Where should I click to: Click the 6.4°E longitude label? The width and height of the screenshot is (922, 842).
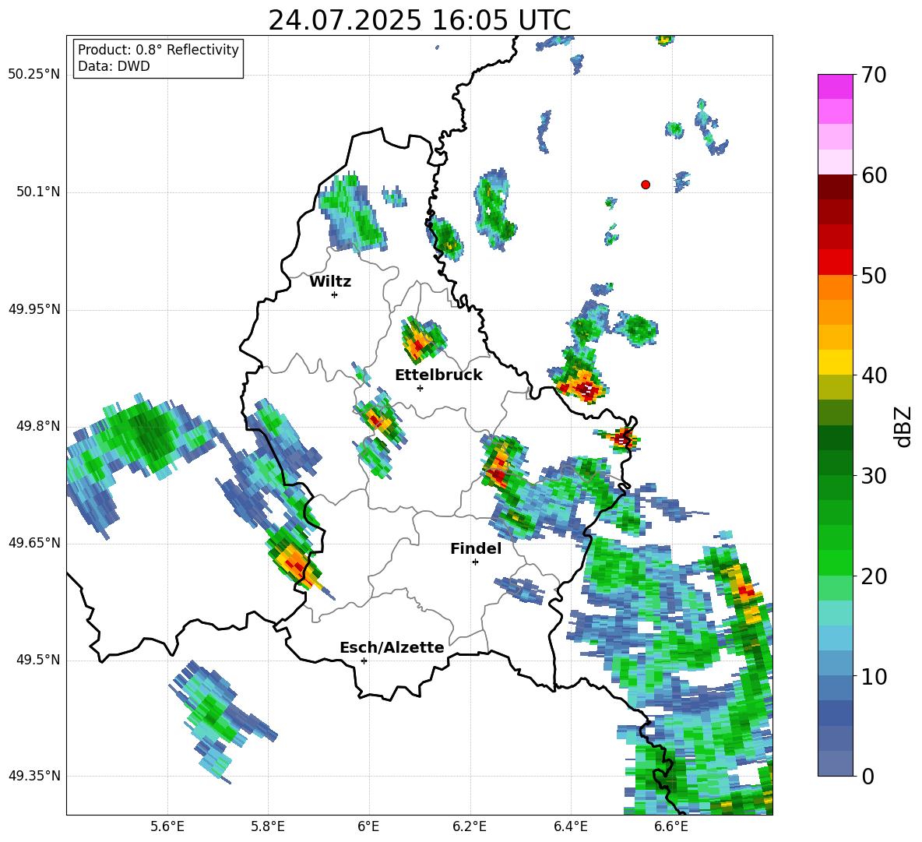point(571,827)
